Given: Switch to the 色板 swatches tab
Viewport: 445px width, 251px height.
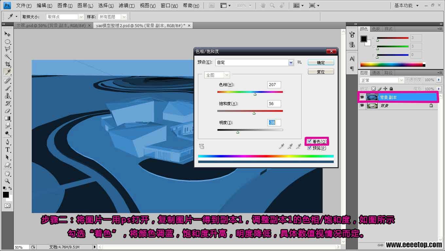Looking at the screenshot, I should 376,29.
